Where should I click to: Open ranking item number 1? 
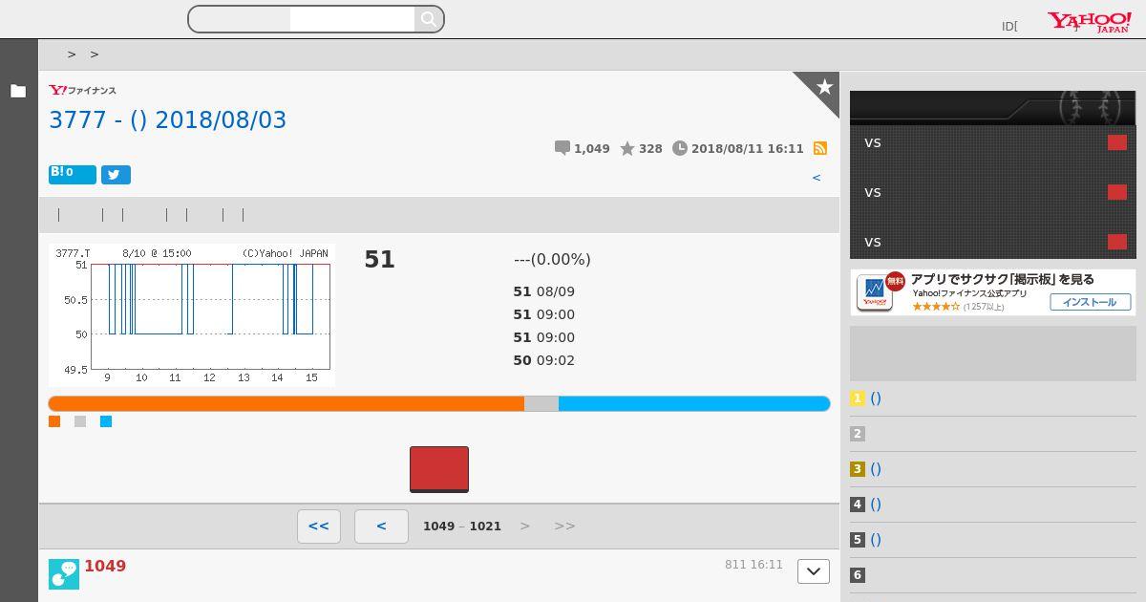pyautogui.click(x=876, y=398)
